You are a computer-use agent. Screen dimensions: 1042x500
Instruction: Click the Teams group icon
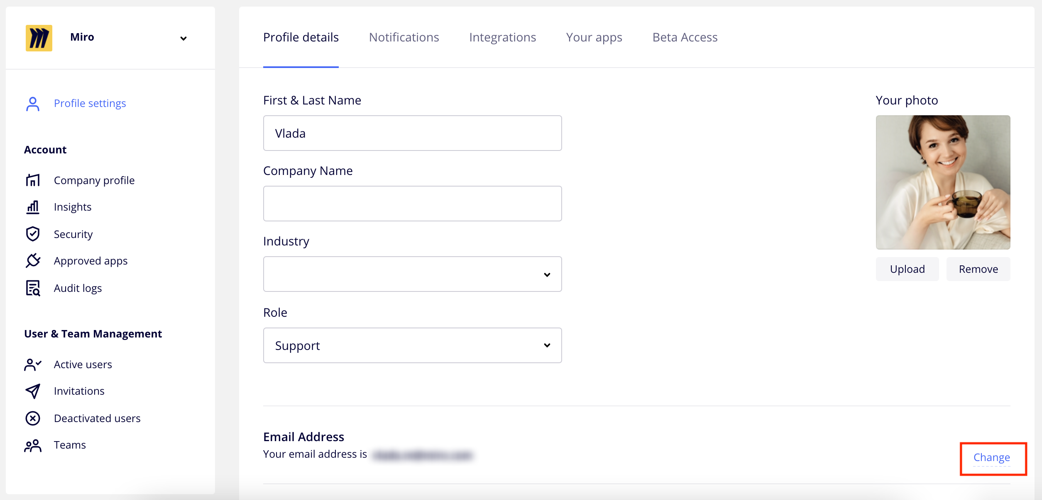click(x=33, y=446)
